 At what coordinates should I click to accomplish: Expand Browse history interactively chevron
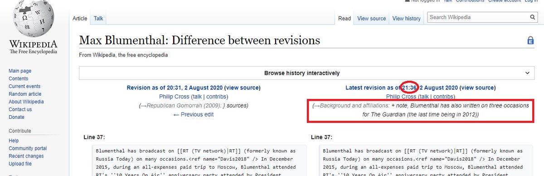pos(527,73)
